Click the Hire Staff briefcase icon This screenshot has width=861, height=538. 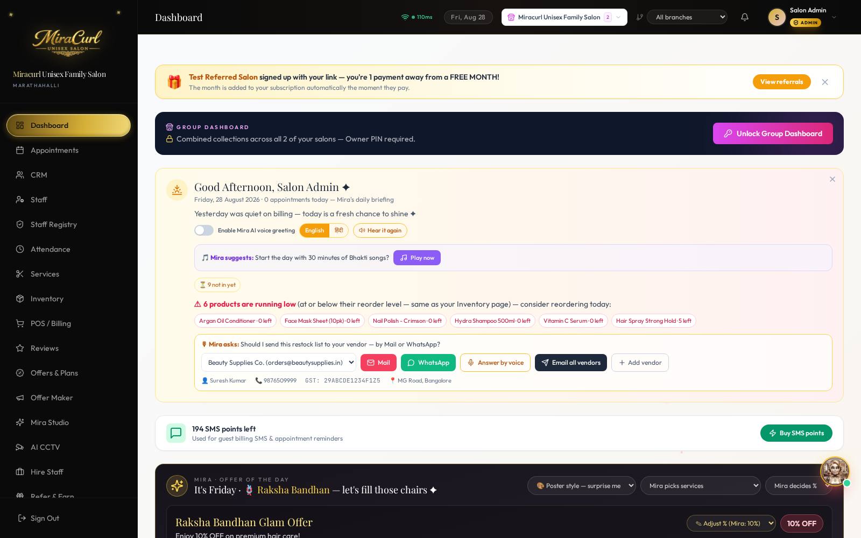(20, 472)
